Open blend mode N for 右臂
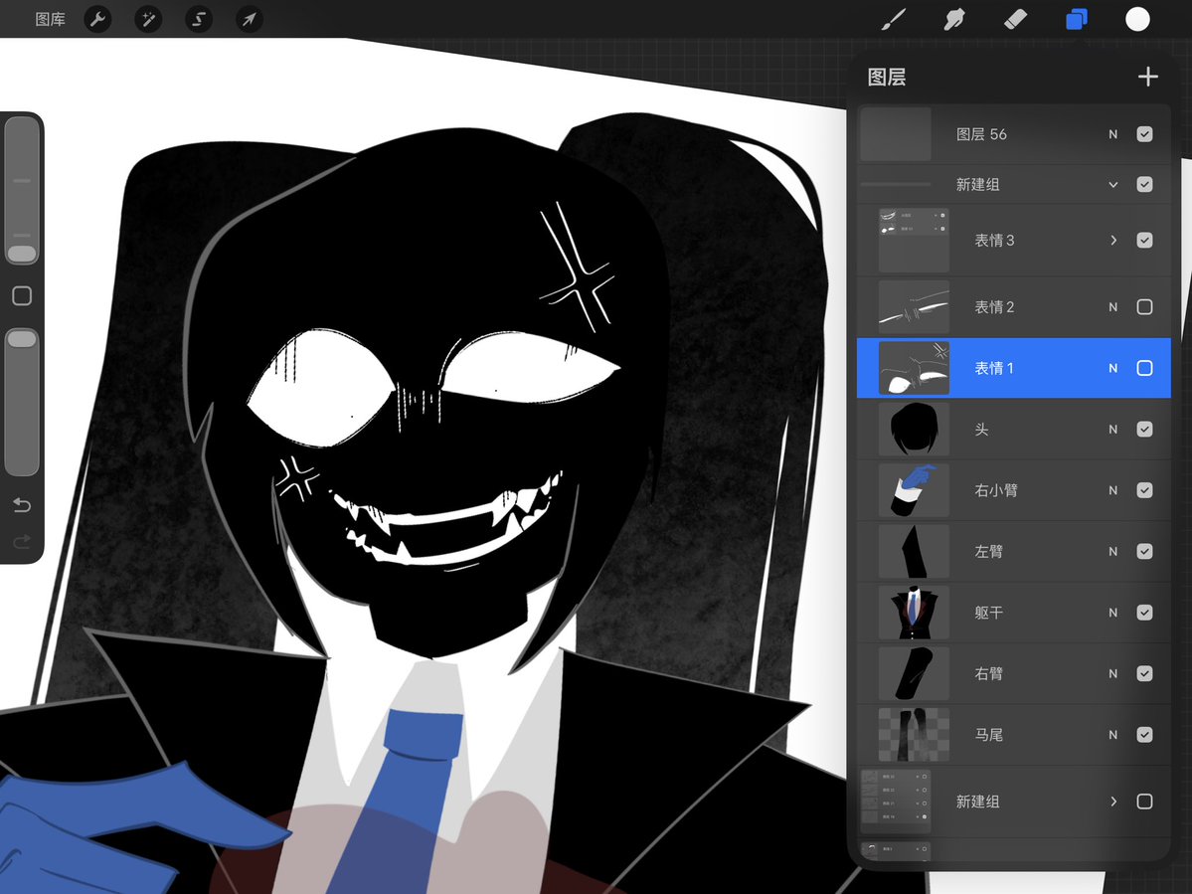The height and width of the screenshot is (894, 1192). [x=1112, y=673]
